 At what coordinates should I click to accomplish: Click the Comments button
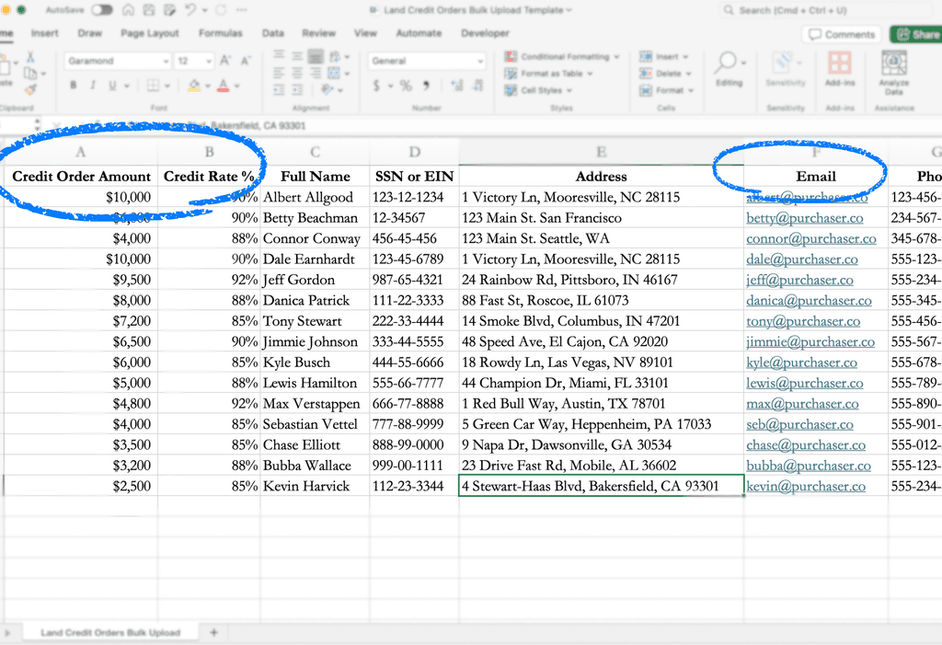[x=842, y=34]
